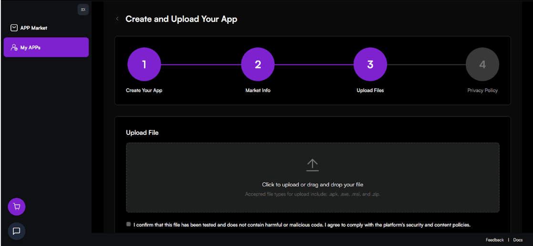Click the My APPs user icon
533x246 pixels.
[14, 48]
